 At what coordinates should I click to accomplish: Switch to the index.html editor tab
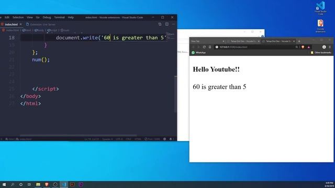(11, 25)
